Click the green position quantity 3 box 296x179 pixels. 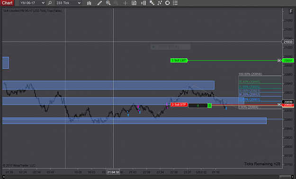point(209,106)
